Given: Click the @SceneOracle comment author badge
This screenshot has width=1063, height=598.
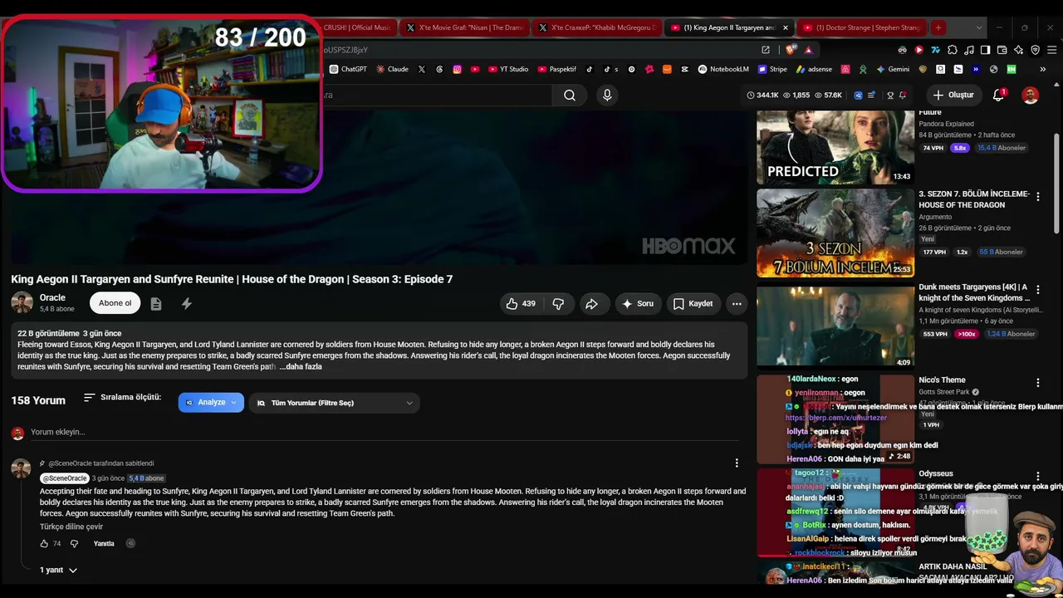Looking at the screenshot, I should click(65, 478).
